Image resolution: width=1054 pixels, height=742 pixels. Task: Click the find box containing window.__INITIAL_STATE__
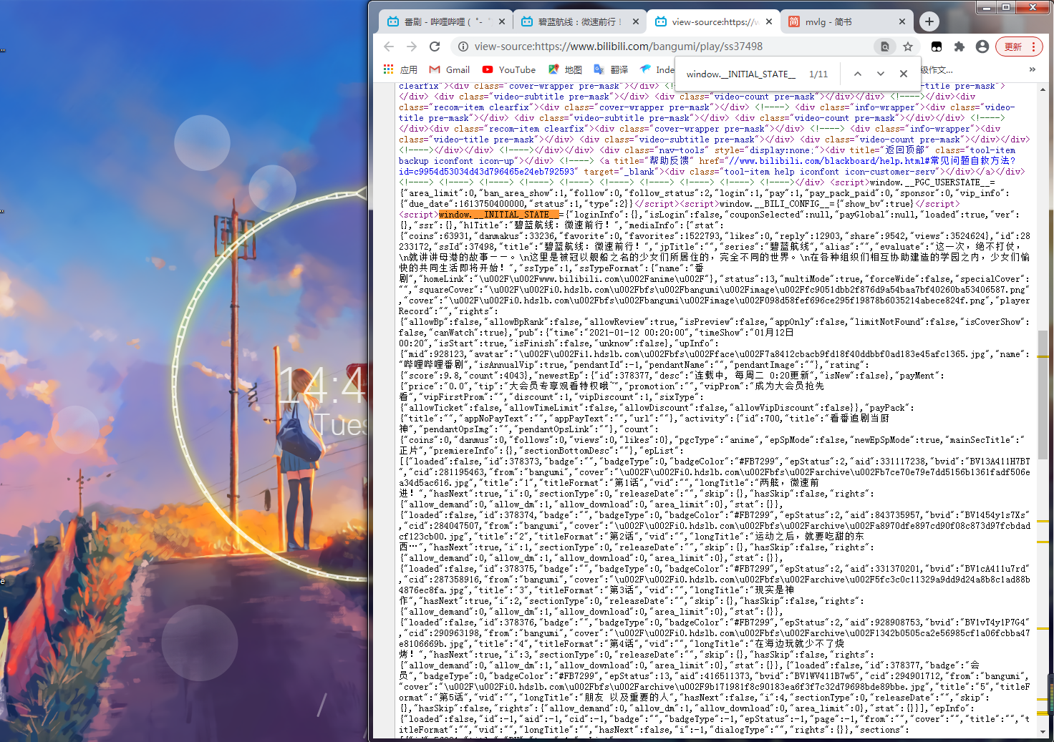tap(741, 74)
